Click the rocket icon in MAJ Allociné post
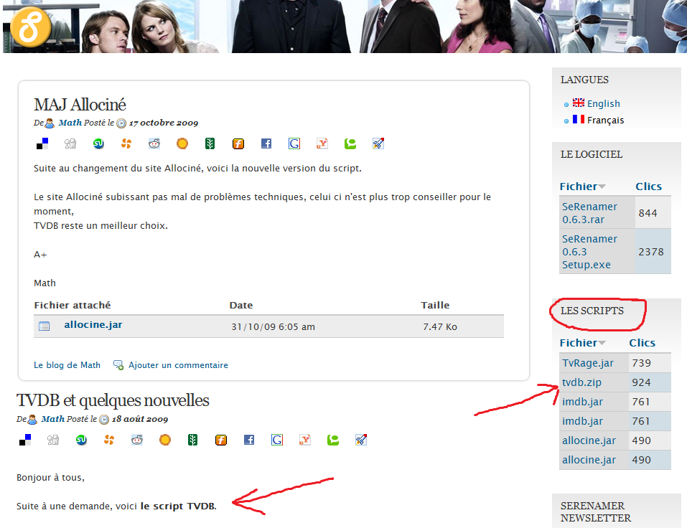This screenshot has height=528, width=687. 378,143
